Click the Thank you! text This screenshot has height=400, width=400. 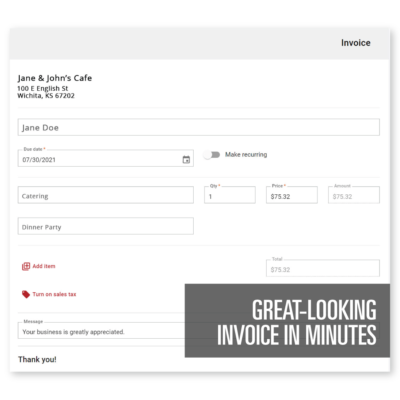coord(37,359)
